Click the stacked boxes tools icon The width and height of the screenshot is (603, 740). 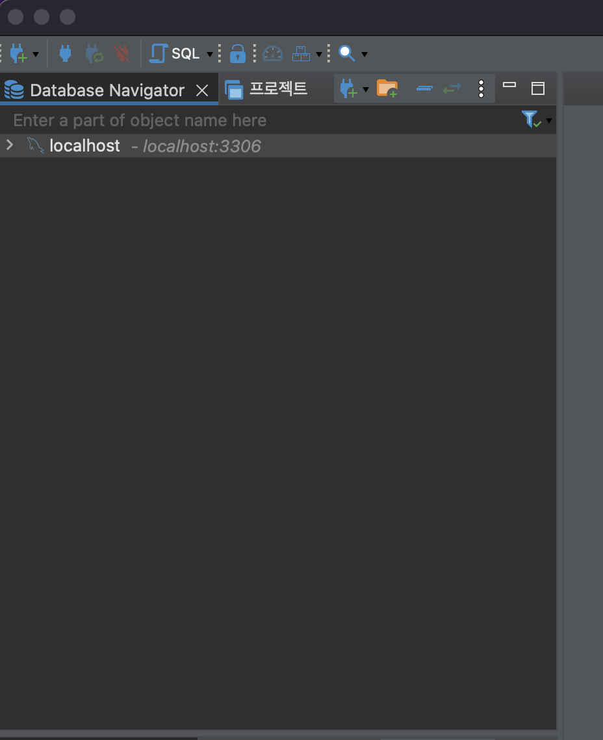tap(301, 54)
